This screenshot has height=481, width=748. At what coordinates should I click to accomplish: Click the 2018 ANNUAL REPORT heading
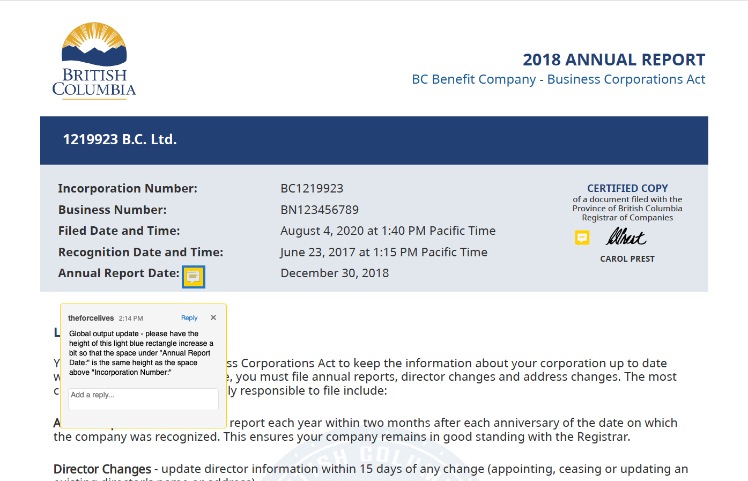pos(614,60)
